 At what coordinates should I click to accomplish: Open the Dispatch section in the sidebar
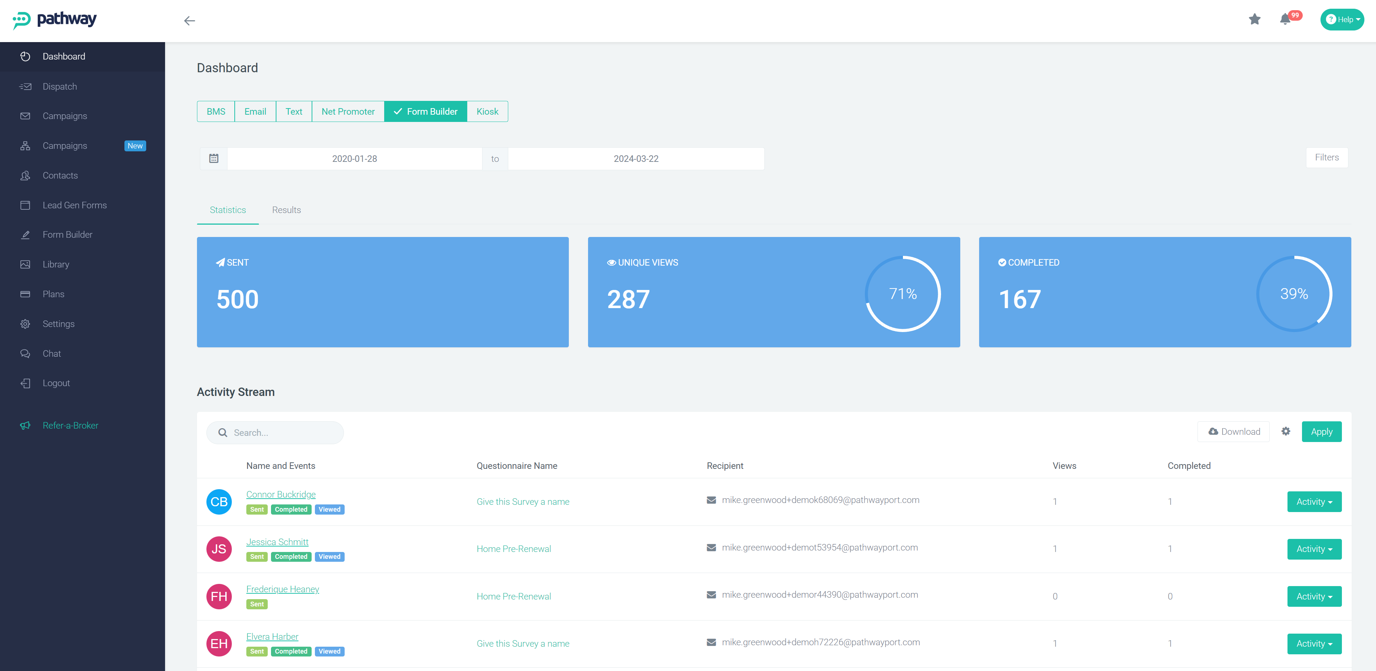(59, 86)
